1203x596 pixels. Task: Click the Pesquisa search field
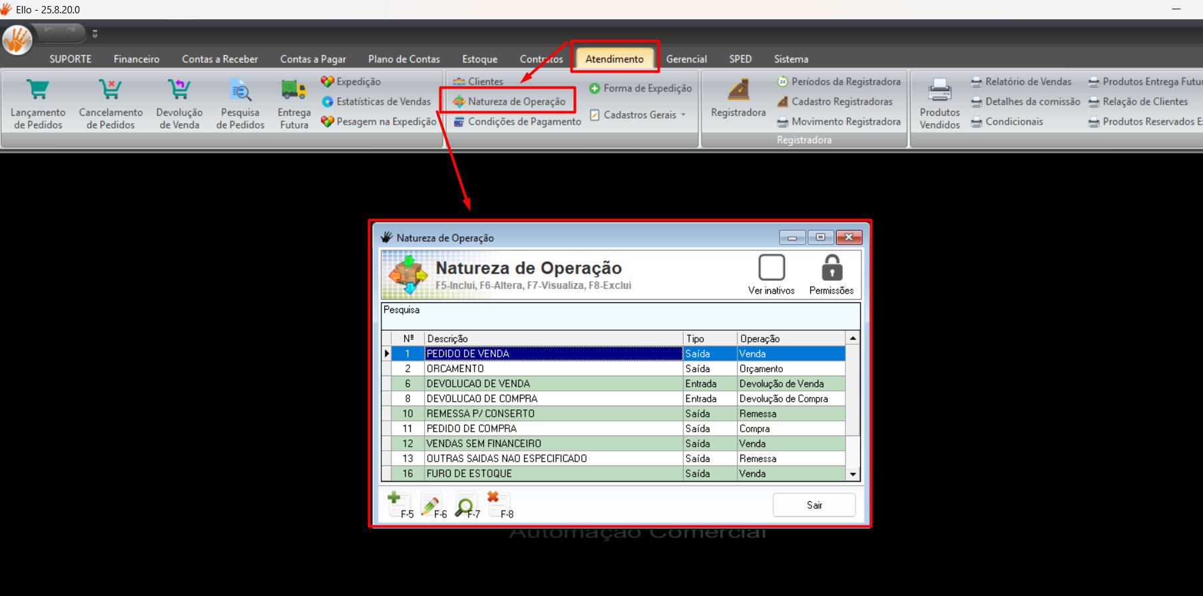tap(619, 316)
